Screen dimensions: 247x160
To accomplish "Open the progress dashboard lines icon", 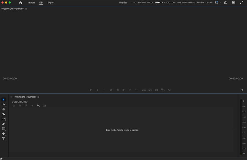I will 234,3.
